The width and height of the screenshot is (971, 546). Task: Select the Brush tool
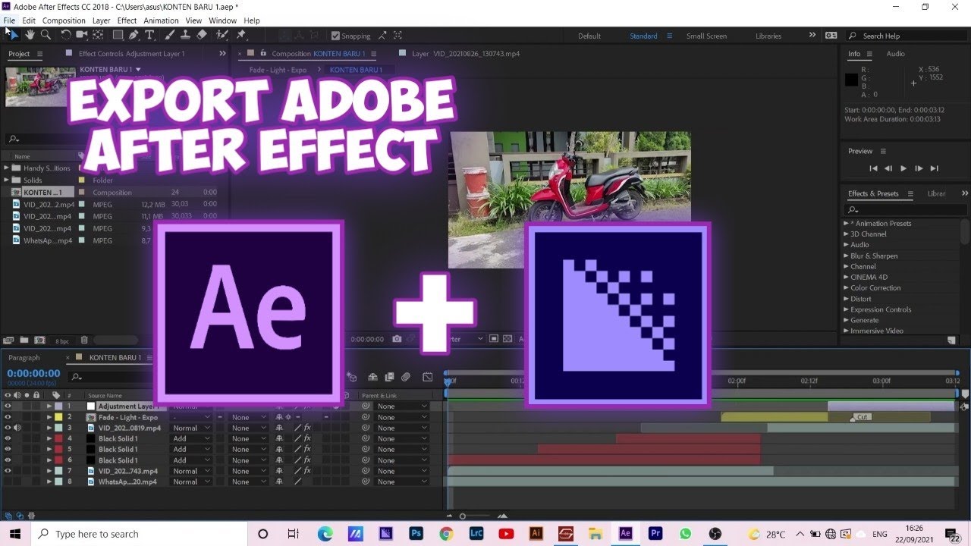coord(170,35)
